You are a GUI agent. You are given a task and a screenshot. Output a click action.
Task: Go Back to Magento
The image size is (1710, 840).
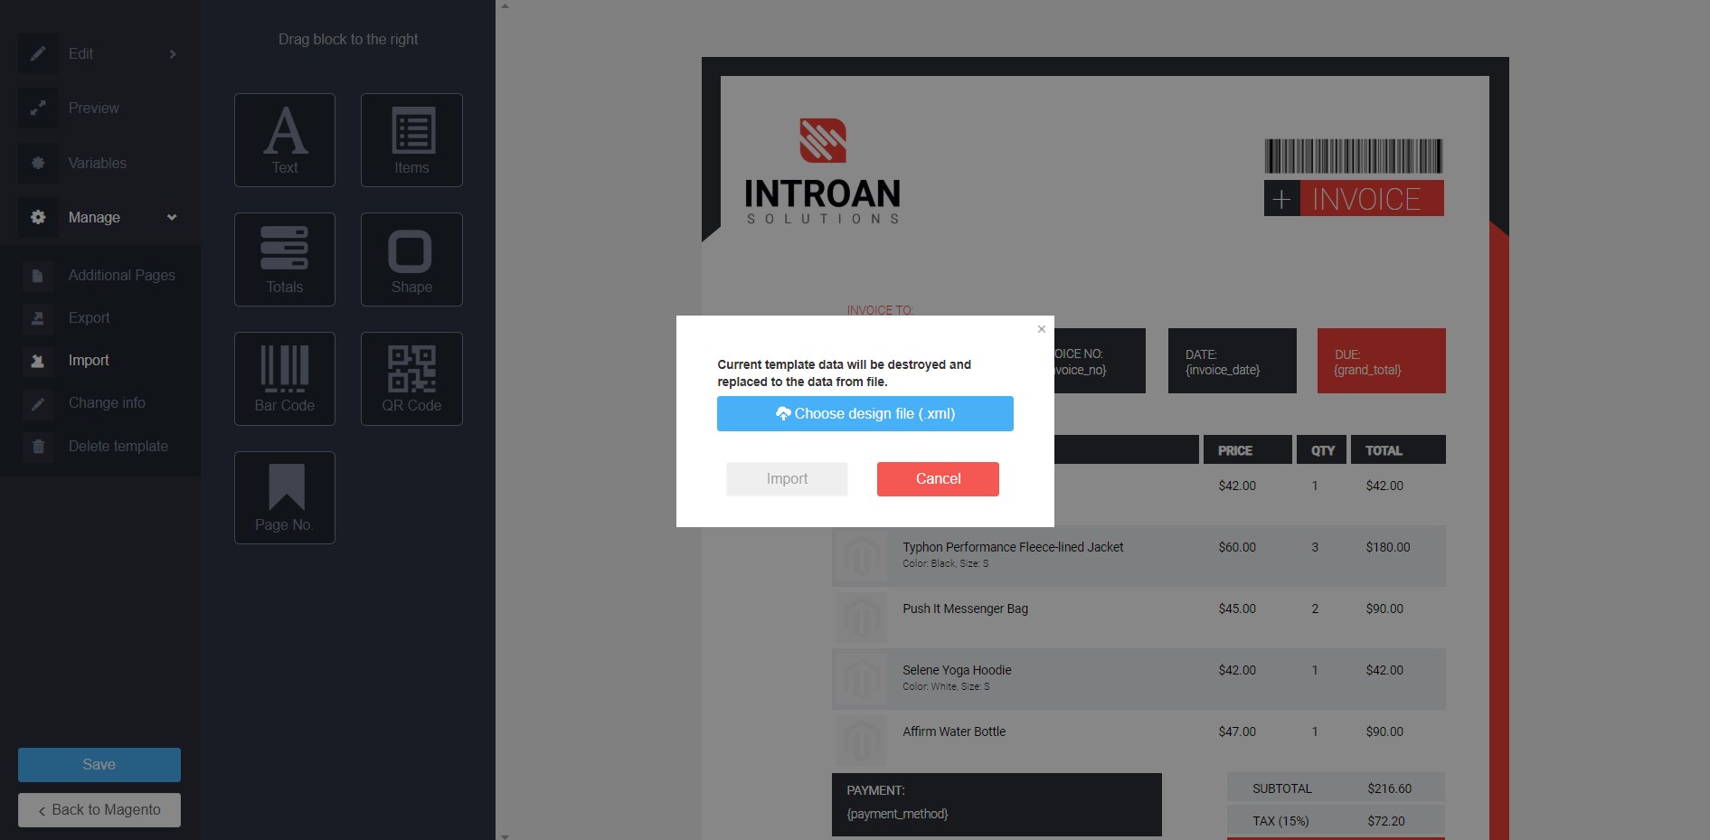[x=99, y=810]
